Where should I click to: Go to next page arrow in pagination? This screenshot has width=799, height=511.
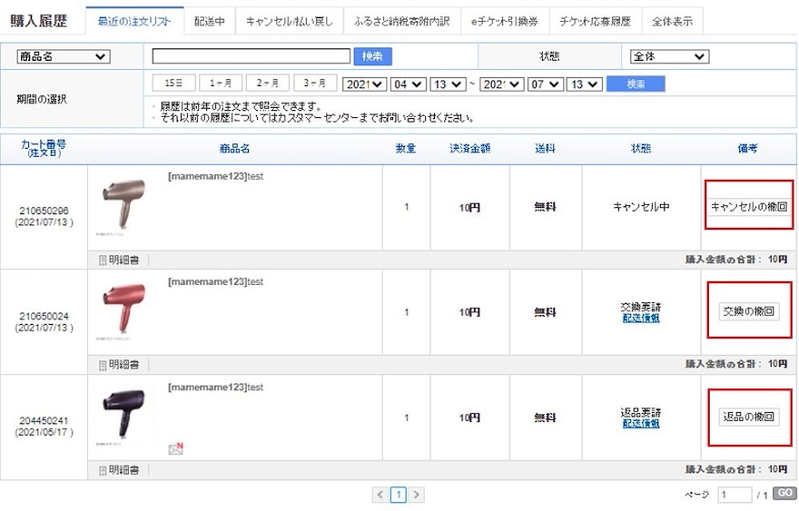(x=417, y=496)
